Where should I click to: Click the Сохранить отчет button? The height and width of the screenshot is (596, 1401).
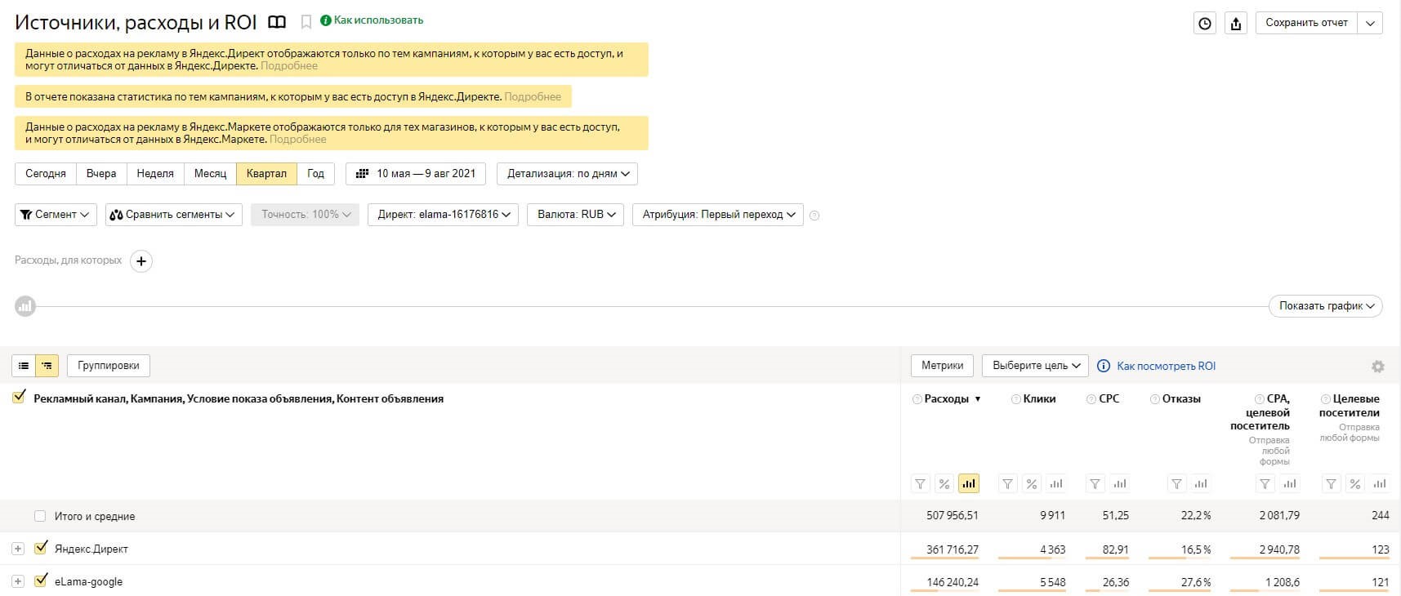click(1307, 23)
